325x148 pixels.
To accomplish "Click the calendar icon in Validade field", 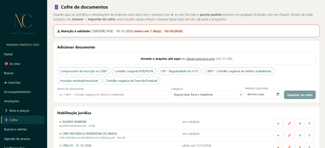I will click(278, 94).
